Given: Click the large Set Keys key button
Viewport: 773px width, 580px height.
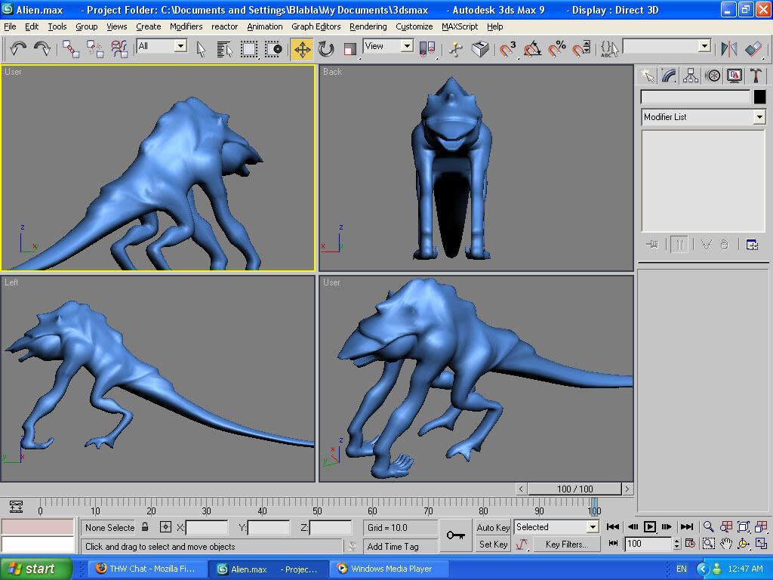Looking at the screenshot, I should pyautogui.click(x=455, y=535).
